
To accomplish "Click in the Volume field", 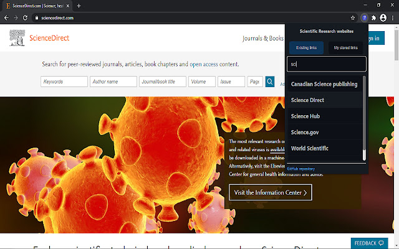I will pos(202,82).
